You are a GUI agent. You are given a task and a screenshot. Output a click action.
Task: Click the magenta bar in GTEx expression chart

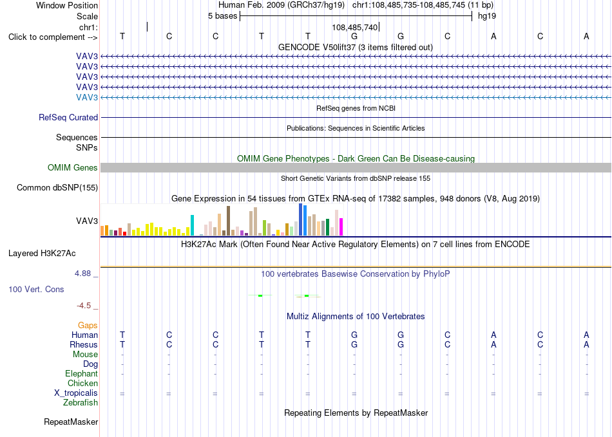341,227
